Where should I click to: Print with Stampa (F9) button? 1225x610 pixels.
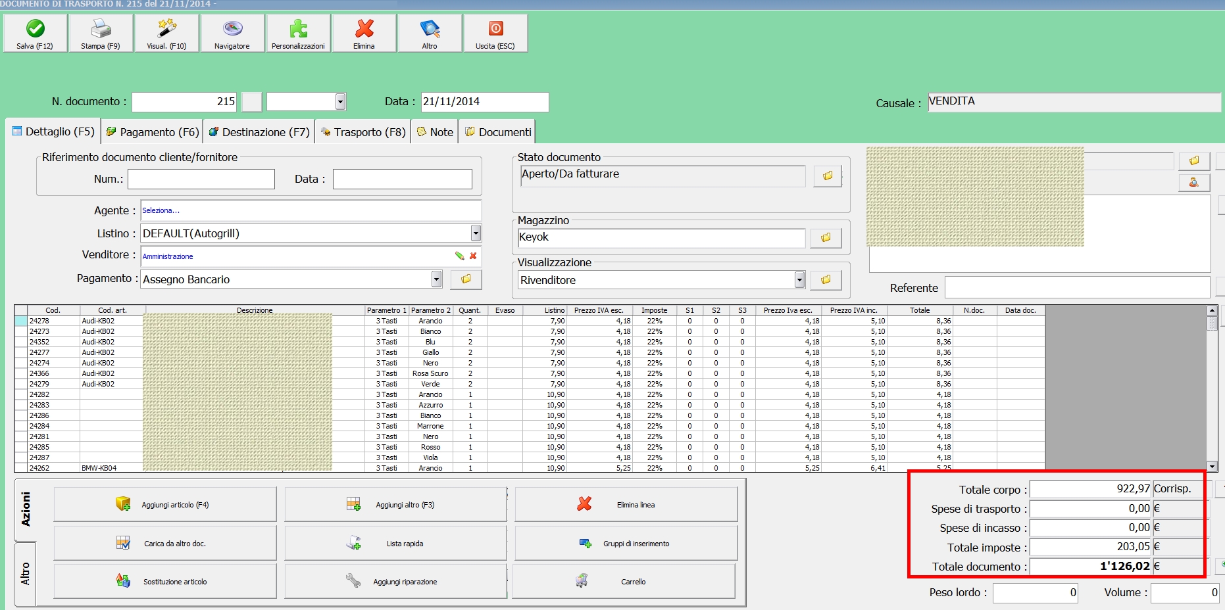(101, 34)
